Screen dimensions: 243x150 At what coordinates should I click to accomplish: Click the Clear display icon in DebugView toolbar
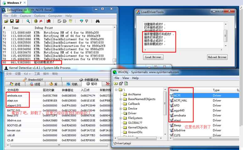[17, 21]
